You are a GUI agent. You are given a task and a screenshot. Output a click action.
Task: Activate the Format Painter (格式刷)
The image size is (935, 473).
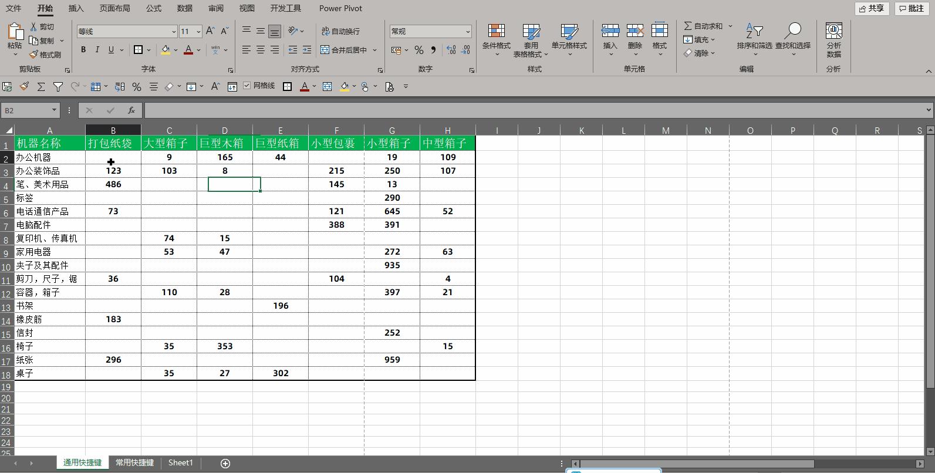(45, 55)
